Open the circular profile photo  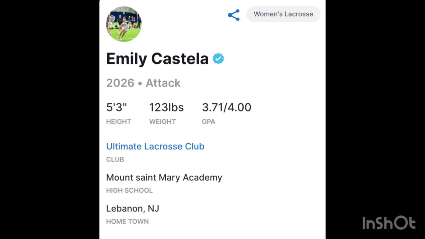point(124,24)
